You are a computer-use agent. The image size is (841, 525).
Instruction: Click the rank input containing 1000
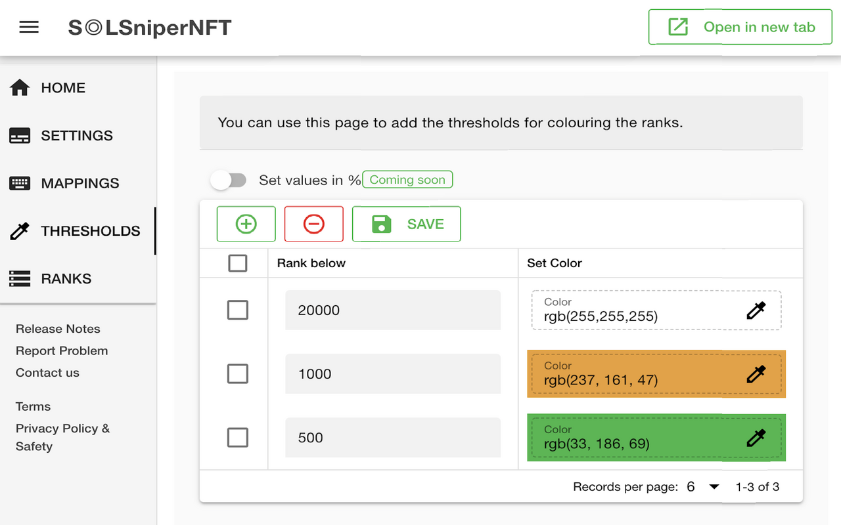[393, 374]
